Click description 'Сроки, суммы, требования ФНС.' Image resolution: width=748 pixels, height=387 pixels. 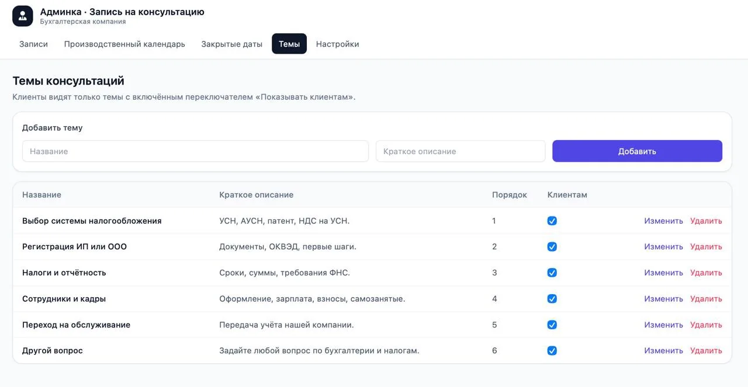coord(285,273)
